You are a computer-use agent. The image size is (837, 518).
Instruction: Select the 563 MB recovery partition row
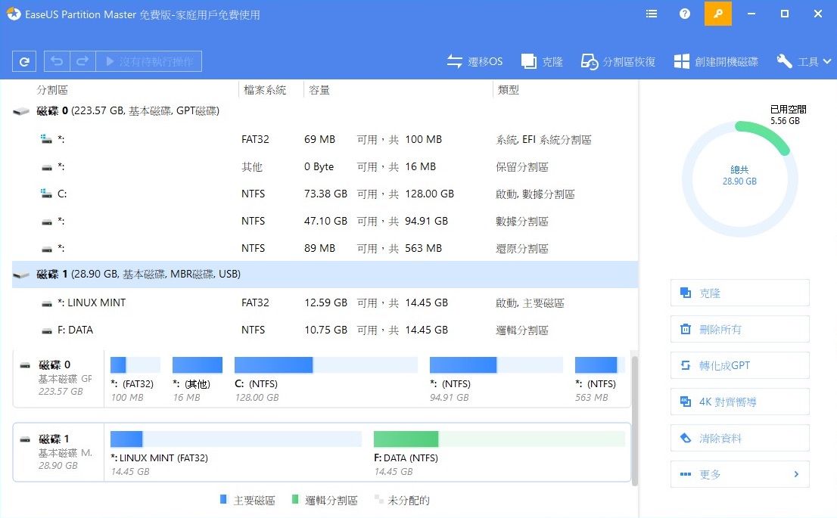(325, 248)
